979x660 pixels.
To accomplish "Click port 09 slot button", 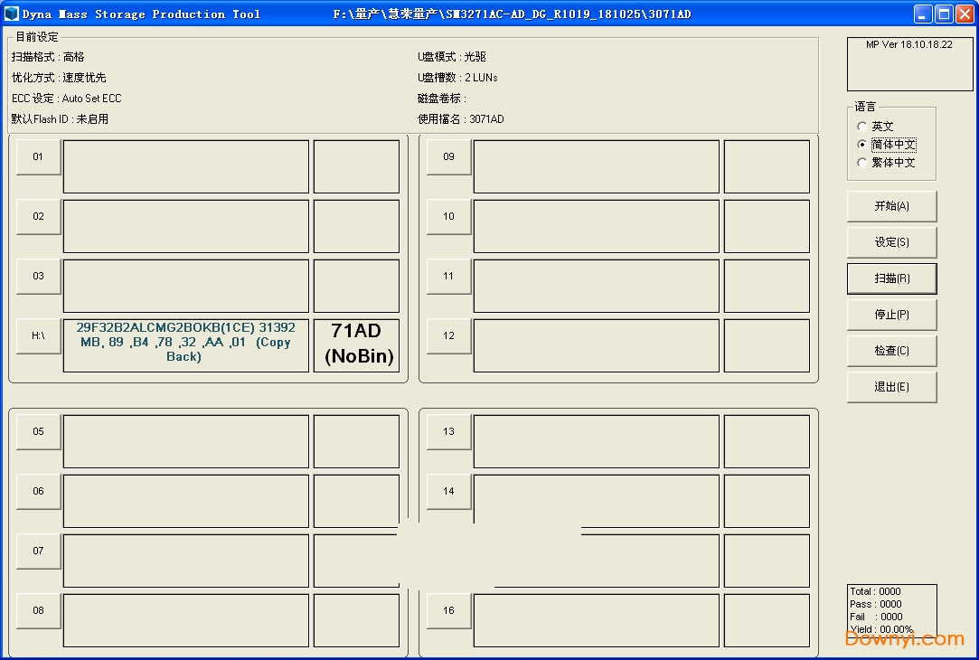I will 448,157.
